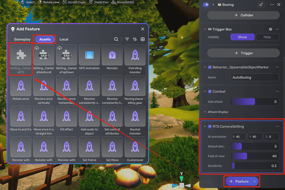Set Trigger Box visibility to Hide
Viewport: 285px width, 190px height.
267,37
